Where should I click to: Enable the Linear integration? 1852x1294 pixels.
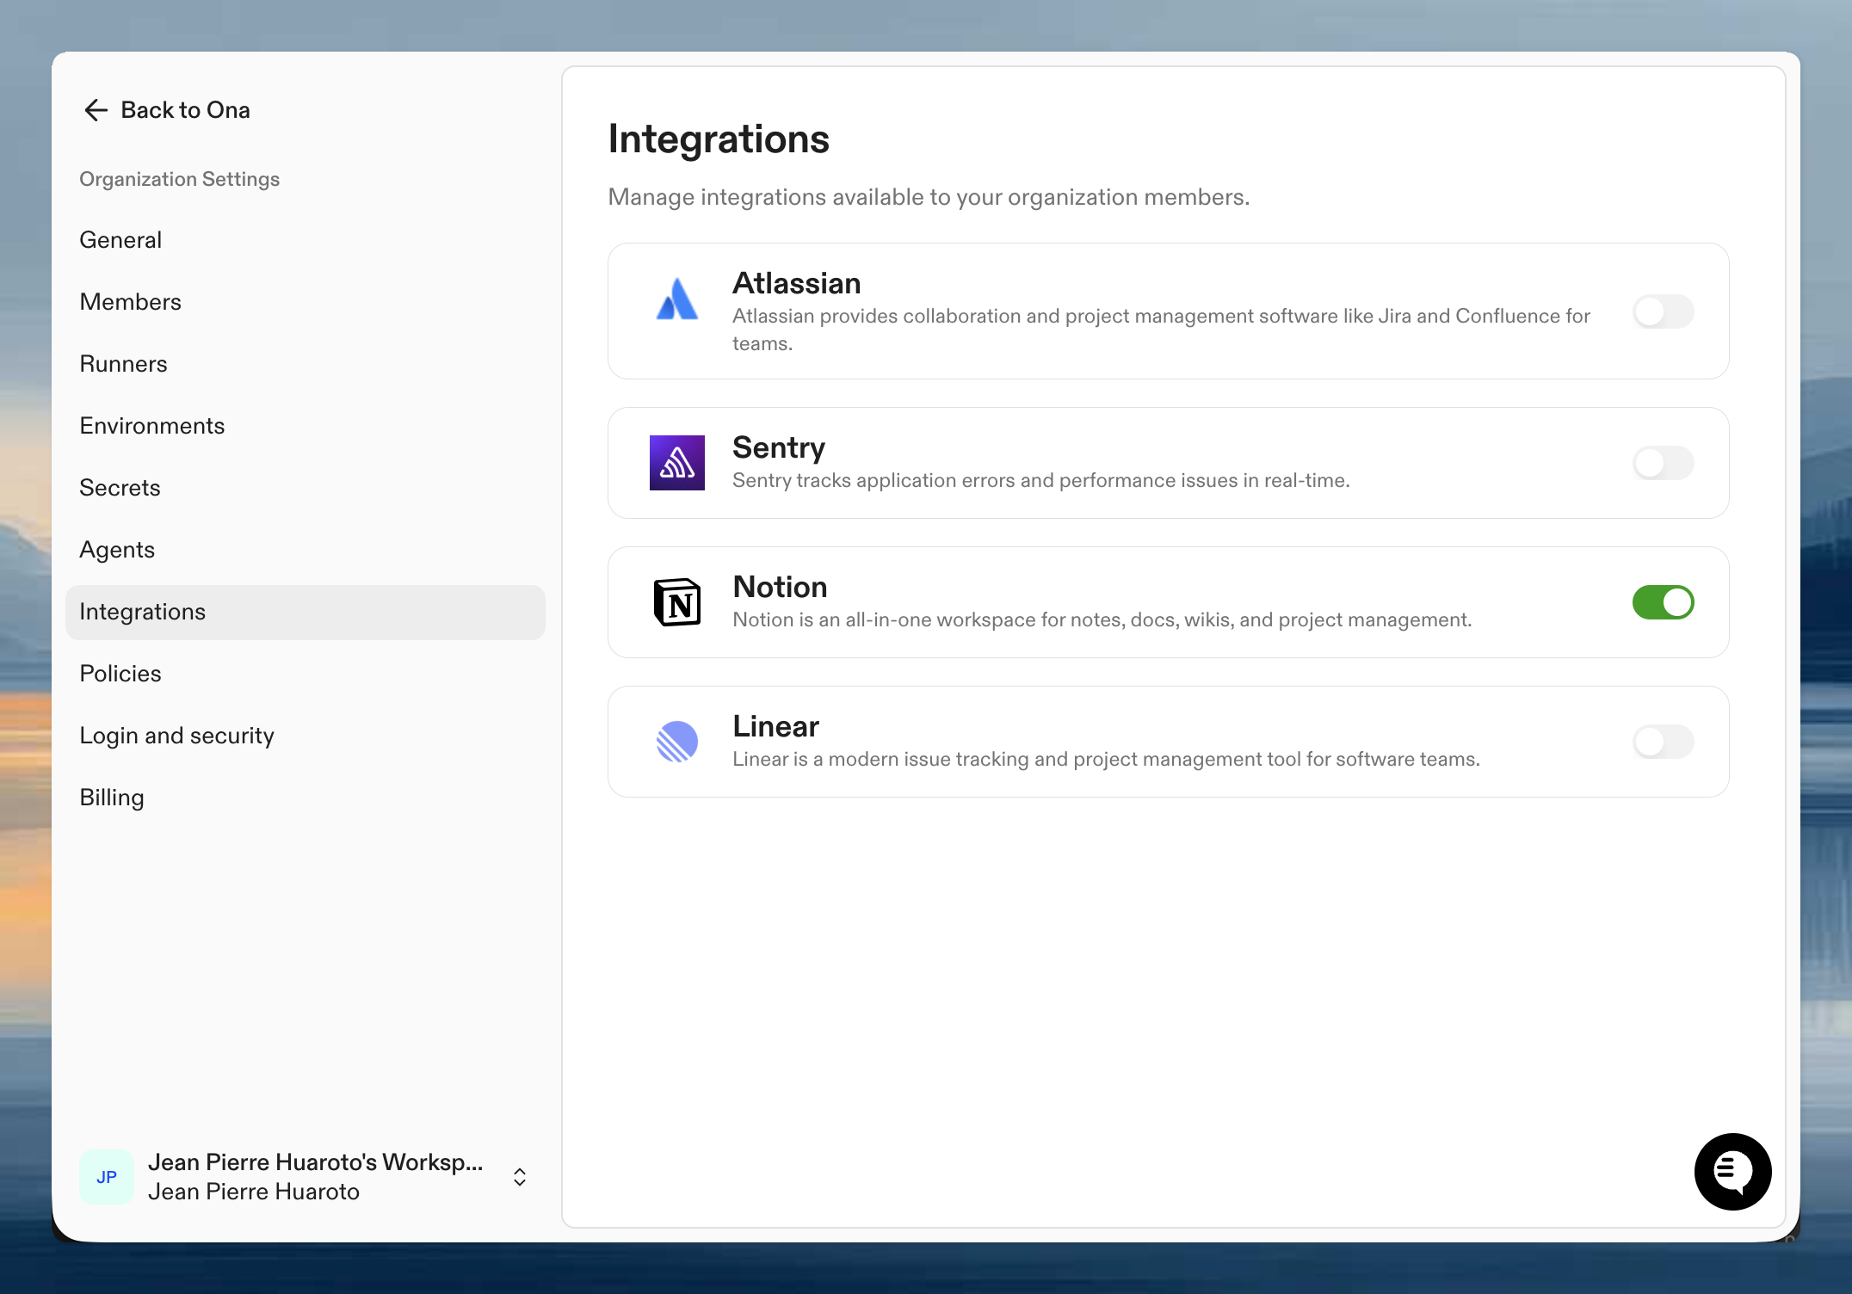tap(1663, 742)
